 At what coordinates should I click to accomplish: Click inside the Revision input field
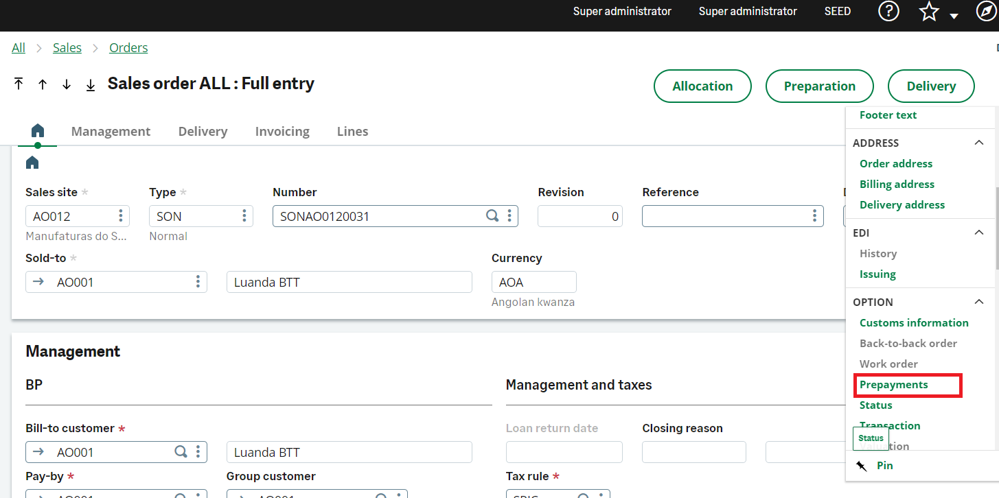(x=580, y=215)
